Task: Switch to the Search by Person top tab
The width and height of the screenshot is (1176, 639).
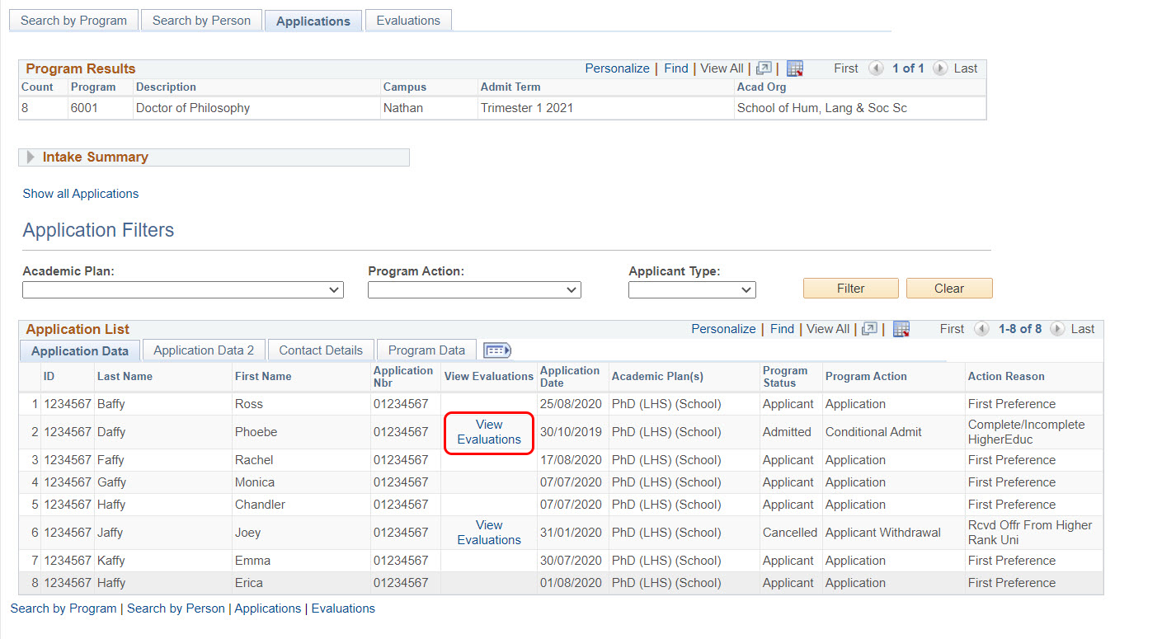Action: tap(201, 21)
